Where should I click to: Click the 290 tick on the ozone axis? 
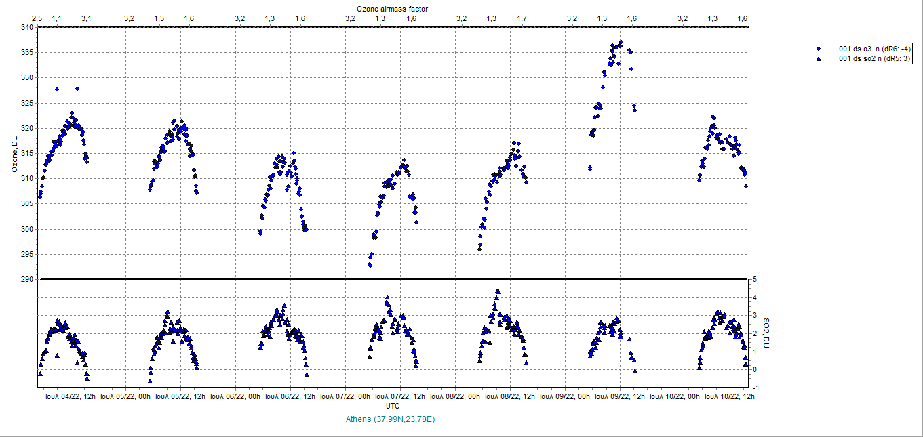tap(27, 279)
